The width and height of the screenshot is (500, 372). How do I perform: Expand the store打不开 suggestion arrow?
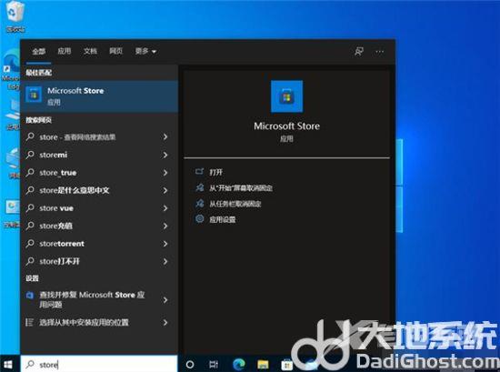(165, 262)
